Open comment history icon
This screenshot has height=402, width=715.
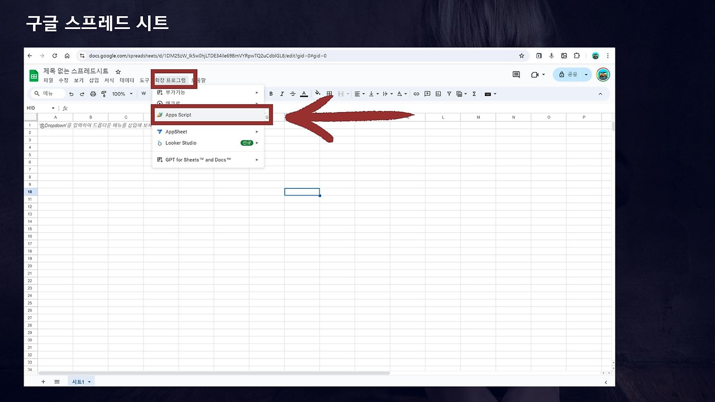point(516,75)
